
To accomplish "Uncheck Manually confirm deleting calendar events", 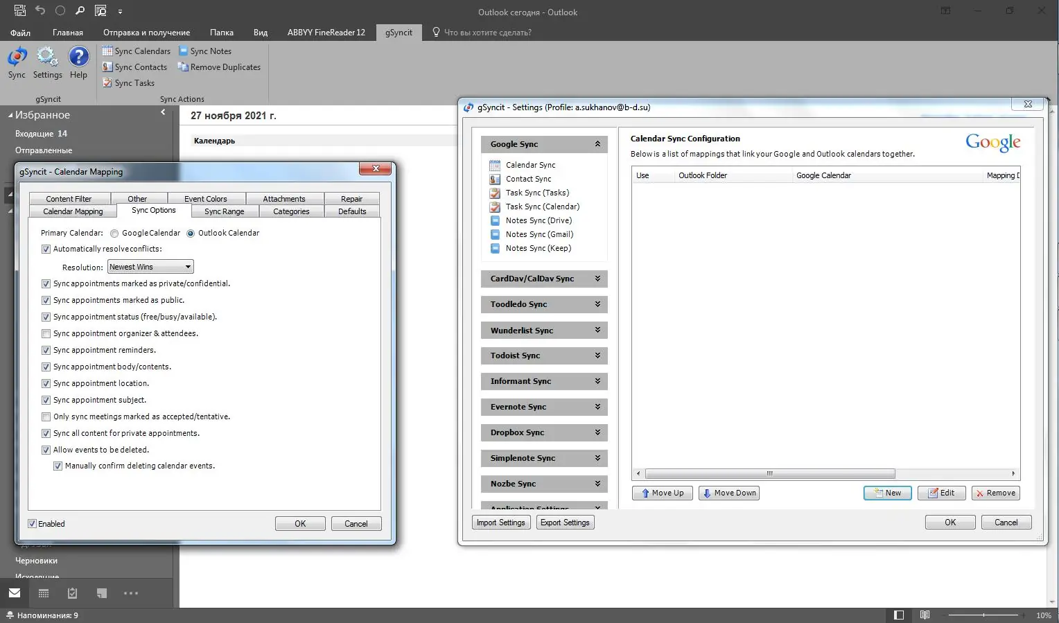I will (58, 466).
